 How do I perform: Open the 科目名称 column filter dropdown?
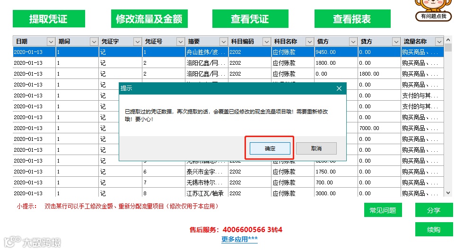click(310, 42)
